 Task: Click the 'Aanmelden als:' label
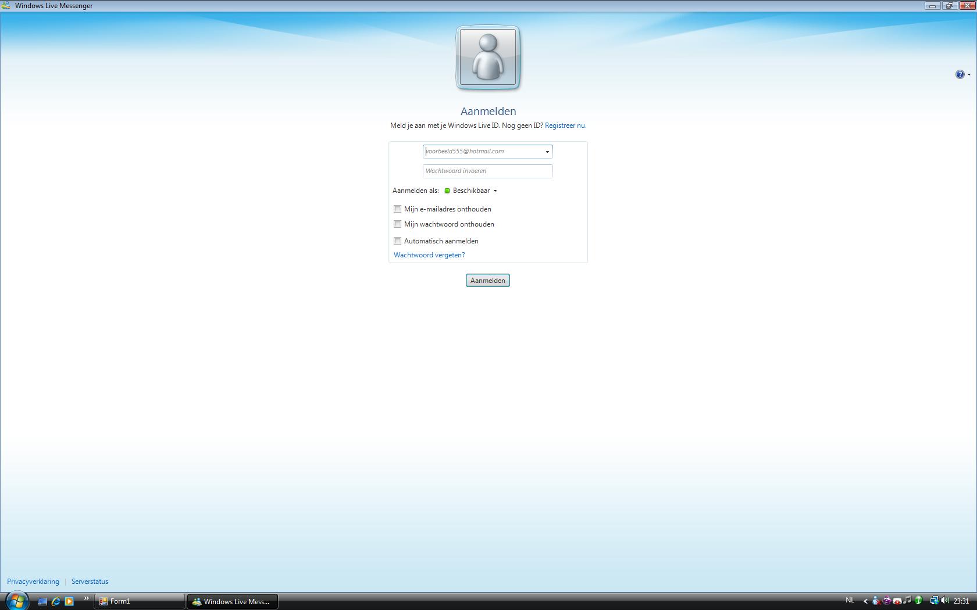[416, 191]
